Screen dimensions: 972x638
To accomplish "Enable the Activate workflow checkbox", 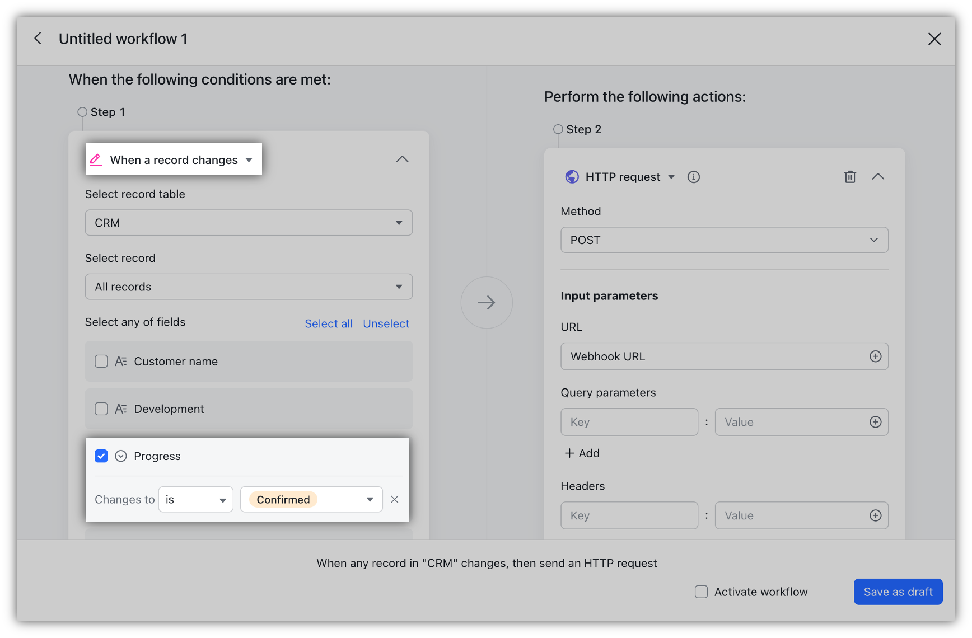I will 700,591.
